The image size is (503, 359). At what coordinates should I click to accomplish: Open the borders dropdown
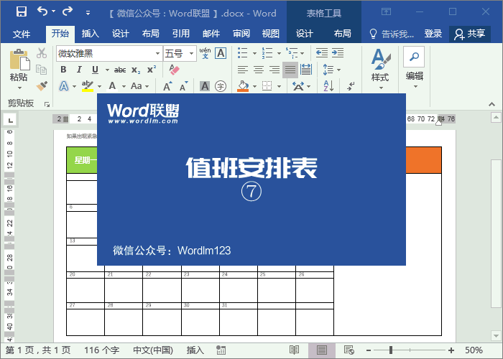[x=279, y=86]
